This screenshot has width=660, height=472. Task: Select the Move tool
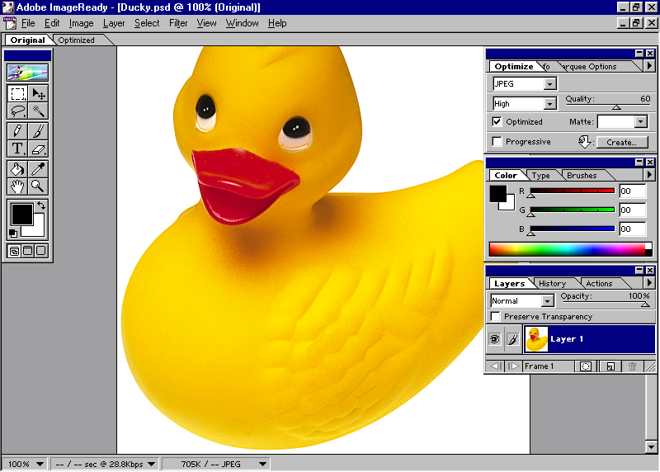[x=38, y=93]
